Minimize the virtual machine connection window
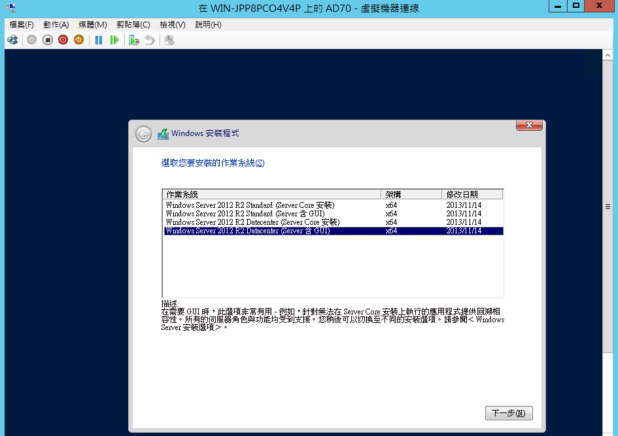Screen dimensions: 618x436 (x=558, y=6)
